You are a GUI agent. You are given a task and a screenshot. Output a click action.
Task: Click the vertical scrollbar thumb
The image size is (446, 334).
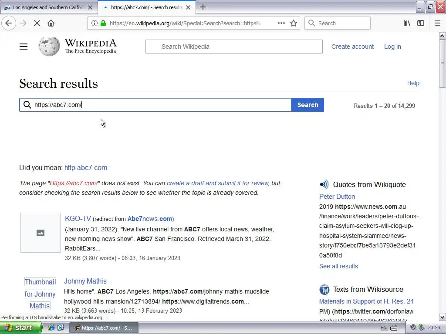pos(442,63)
